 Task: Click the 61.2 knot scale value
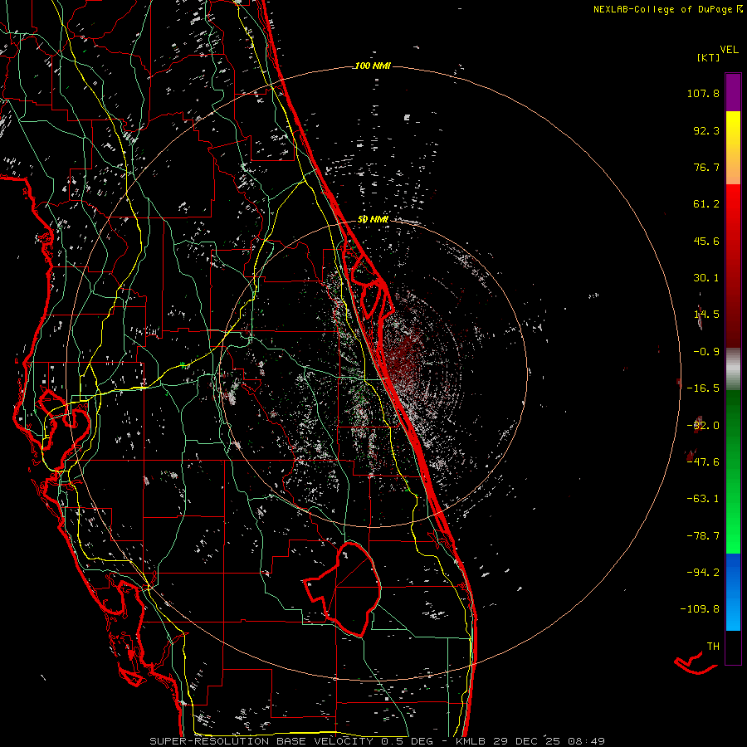(705, 204)
